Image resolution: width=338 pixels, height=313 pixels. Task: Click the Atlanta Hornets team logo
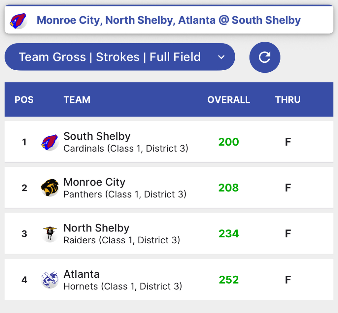point(50,280)
